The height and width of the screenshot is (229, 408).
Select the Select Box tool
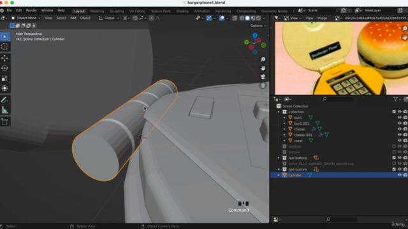(4, 37)
